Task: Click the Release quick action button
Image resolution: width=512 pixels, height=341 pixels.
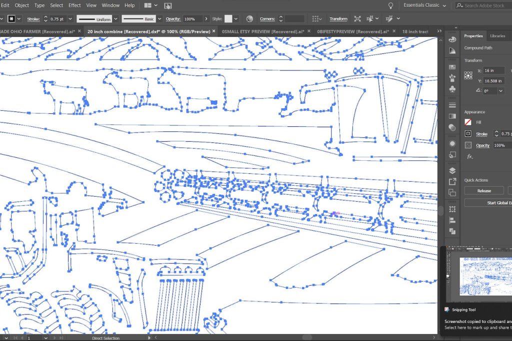Action: pos(483,191)
